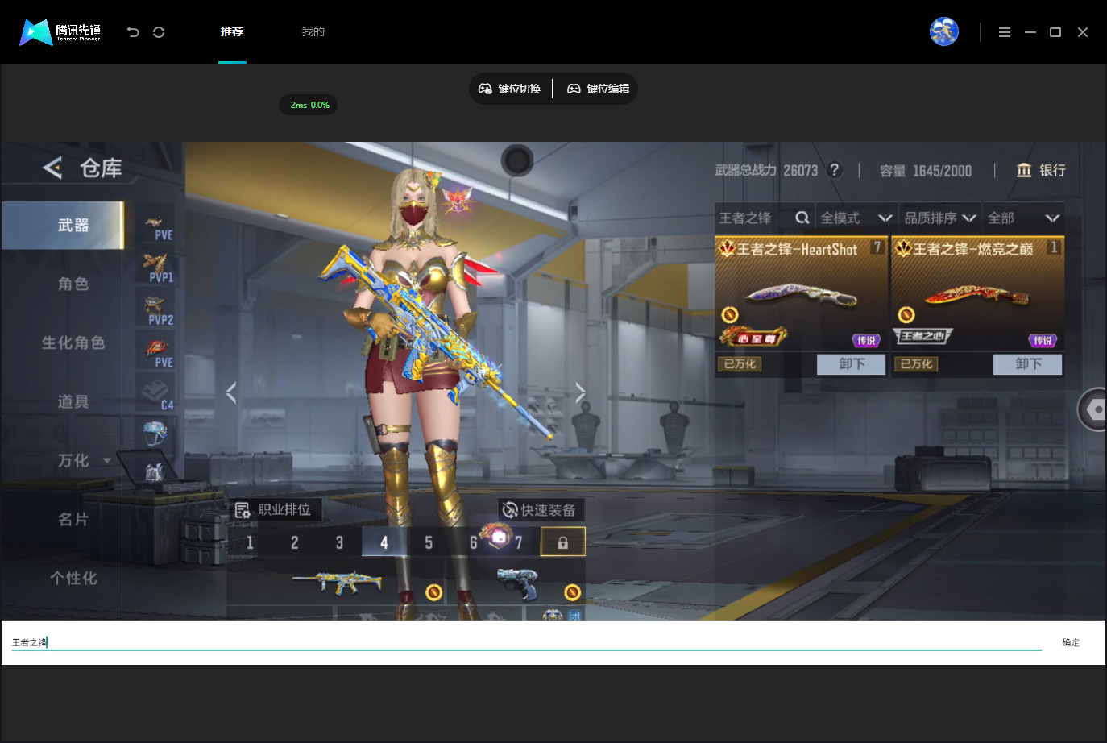Select the 角色 category
Viewport: 1107px width, 743px height.
point(73,284)
